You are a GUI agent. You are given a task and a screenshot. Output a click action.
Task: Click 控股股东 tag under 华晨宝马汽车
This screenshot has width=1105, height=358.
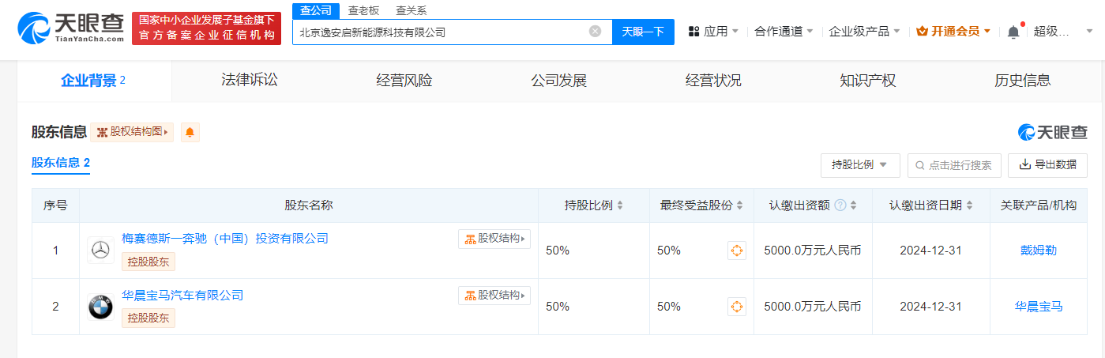tap(148, 318)
